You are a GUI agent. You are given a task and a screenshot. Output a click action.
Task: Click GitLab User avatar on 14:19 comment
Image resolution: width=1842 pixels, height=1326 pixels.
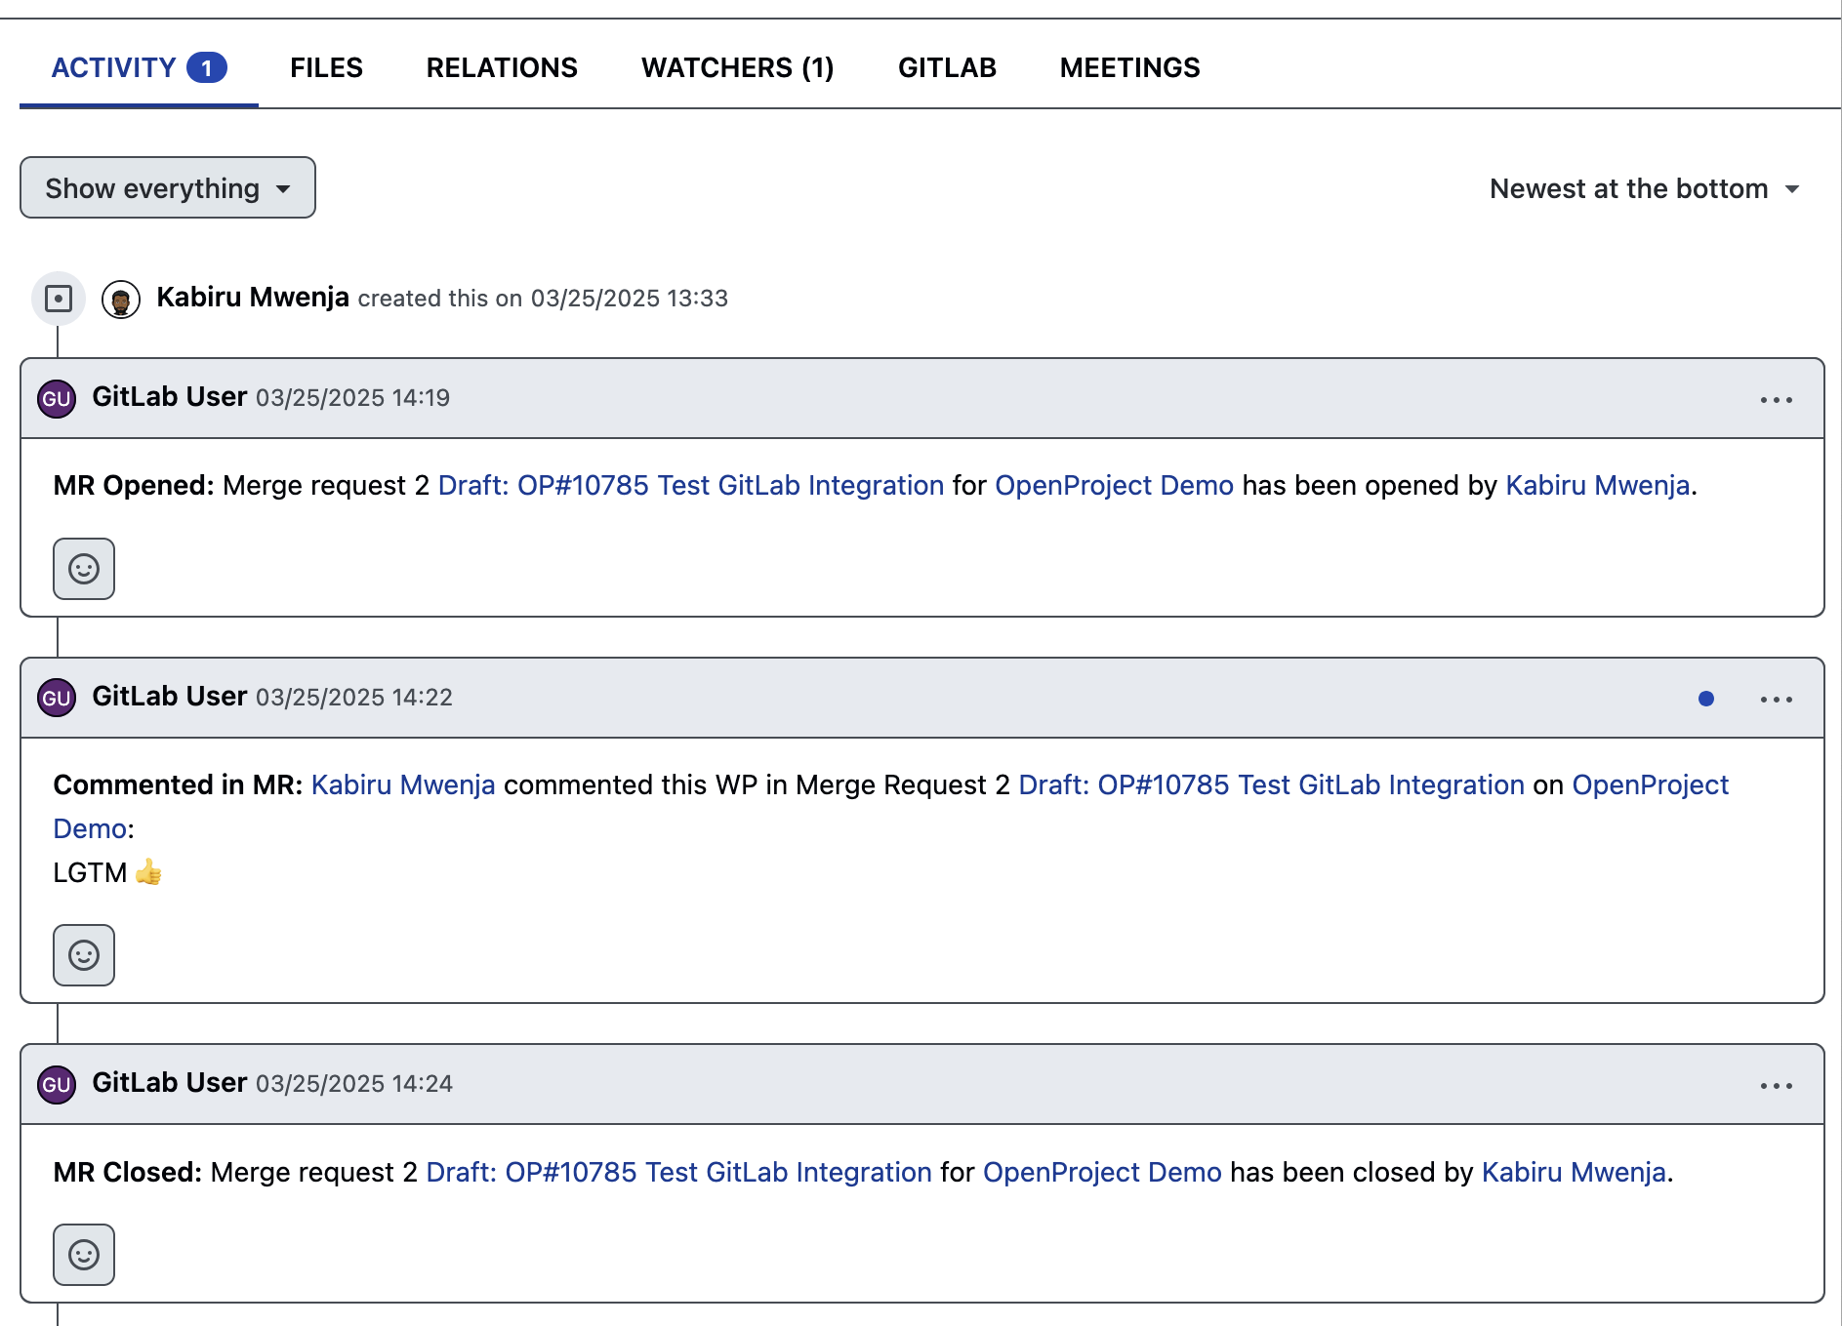pyautogui.click(x=57, y=399)
